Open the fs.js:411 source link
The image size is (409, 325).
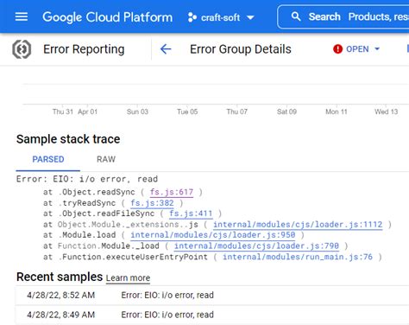pos(191,213)
